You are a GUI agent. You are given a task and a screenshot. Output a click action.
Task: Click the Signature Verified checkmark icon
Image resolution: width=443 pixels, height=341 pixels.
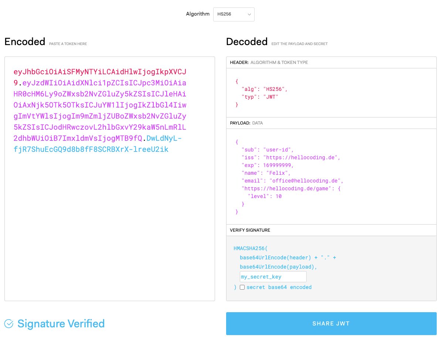tap(8, 324)
